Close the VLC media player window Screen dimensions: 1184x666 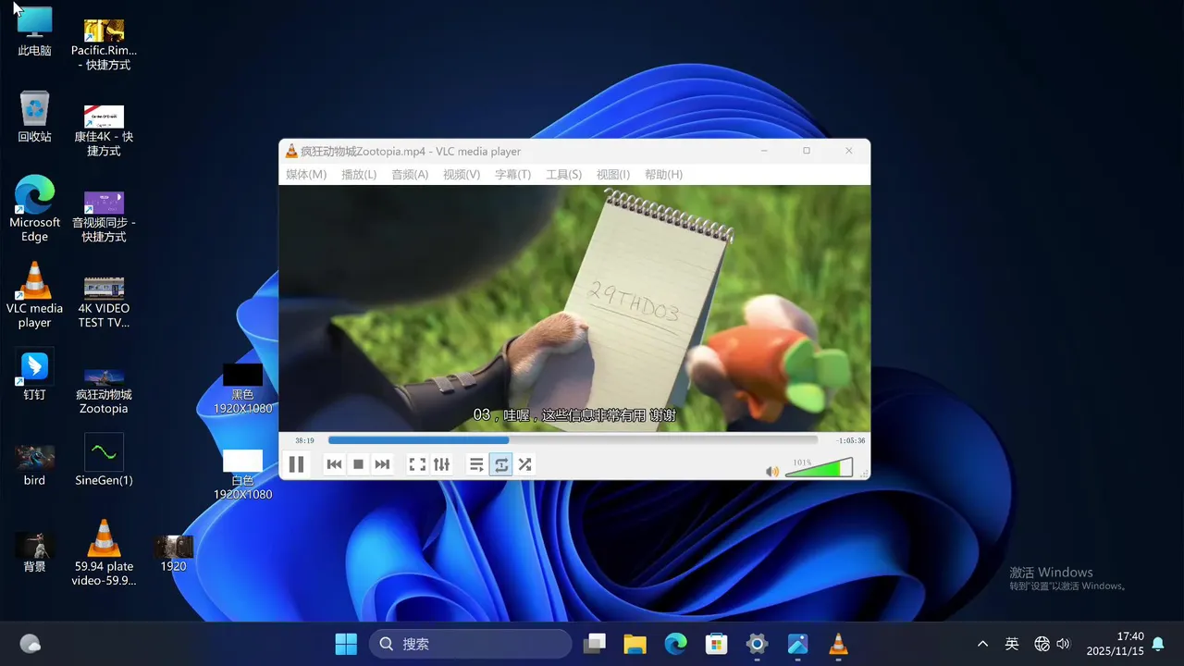pyautogui.click(x=849, y=151)
